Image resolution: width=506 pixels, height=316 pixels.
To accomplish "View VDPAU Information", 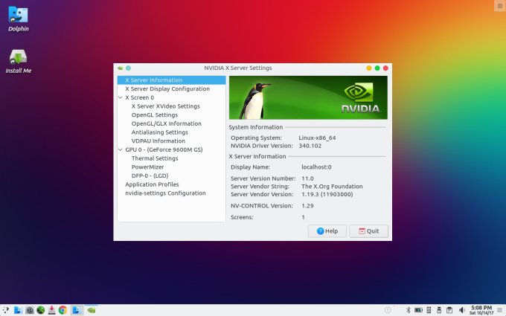I will tap(158, 141).
